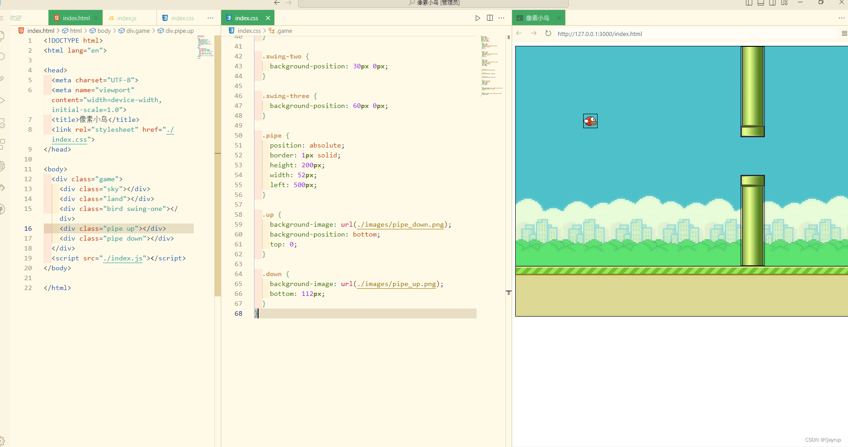
Task: Open more actions for the preview panel
Action: (x=841, y=18)
